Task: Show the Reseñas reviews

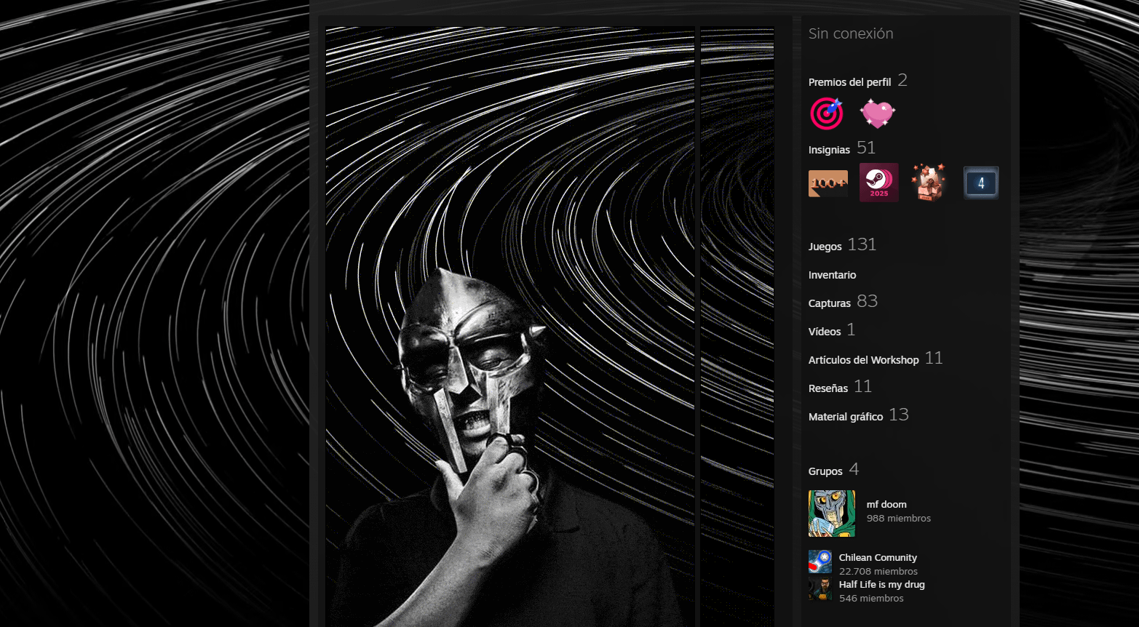Action: click(x=828, y=388)
